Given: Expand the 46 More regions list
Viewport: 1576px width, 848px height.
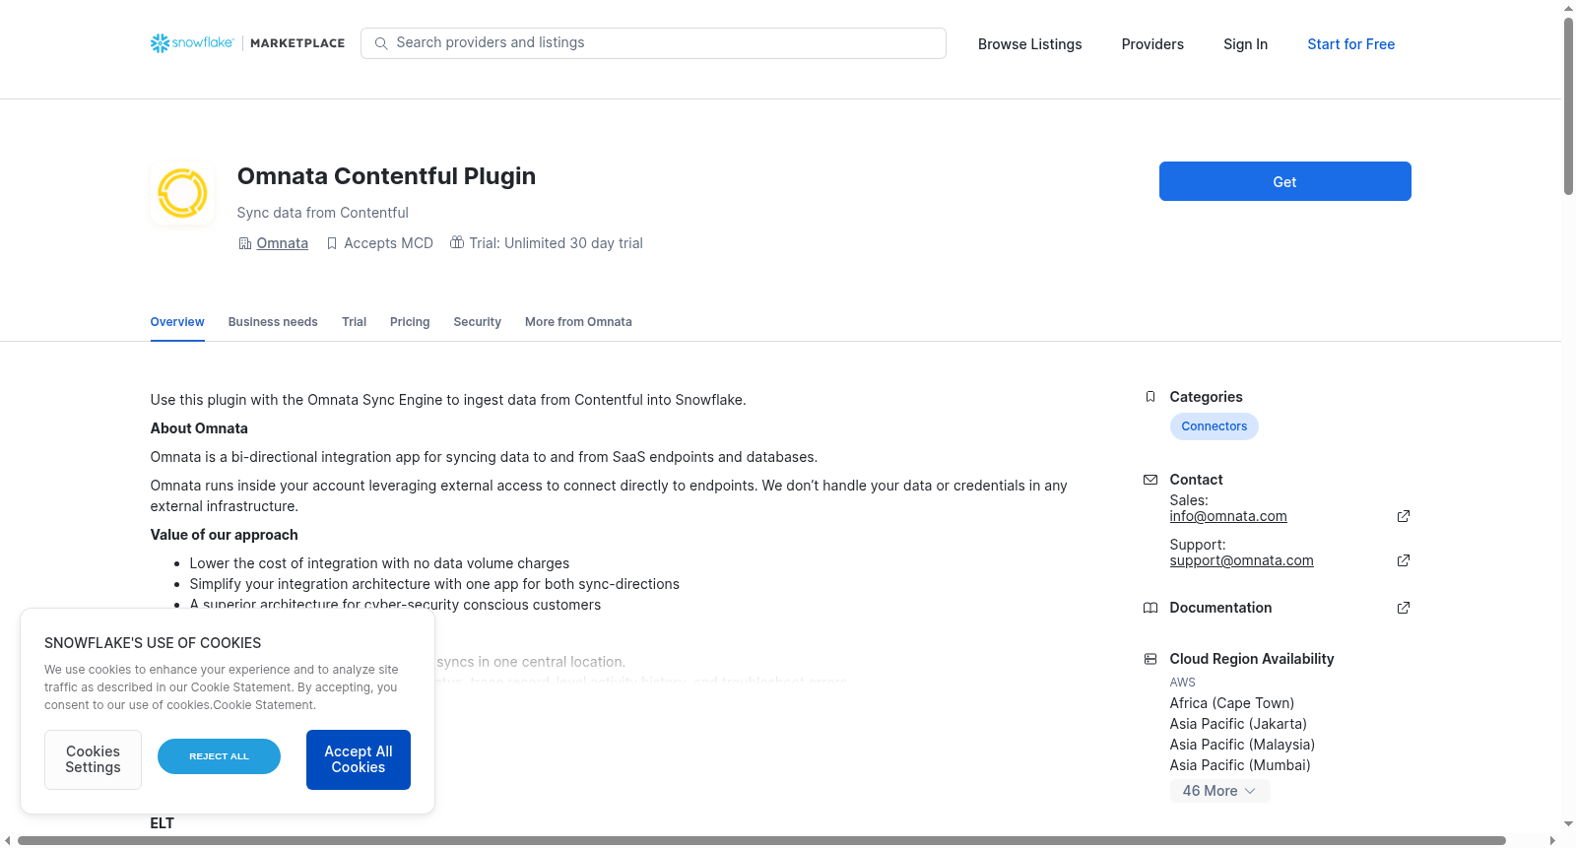Looking at the screenshot, I should click(1219, 791).
